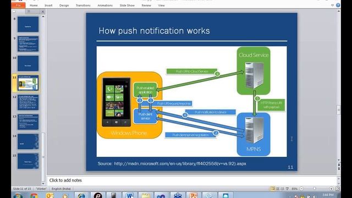
Task: Click the MSDN source URL text
Action: [180, 164]
